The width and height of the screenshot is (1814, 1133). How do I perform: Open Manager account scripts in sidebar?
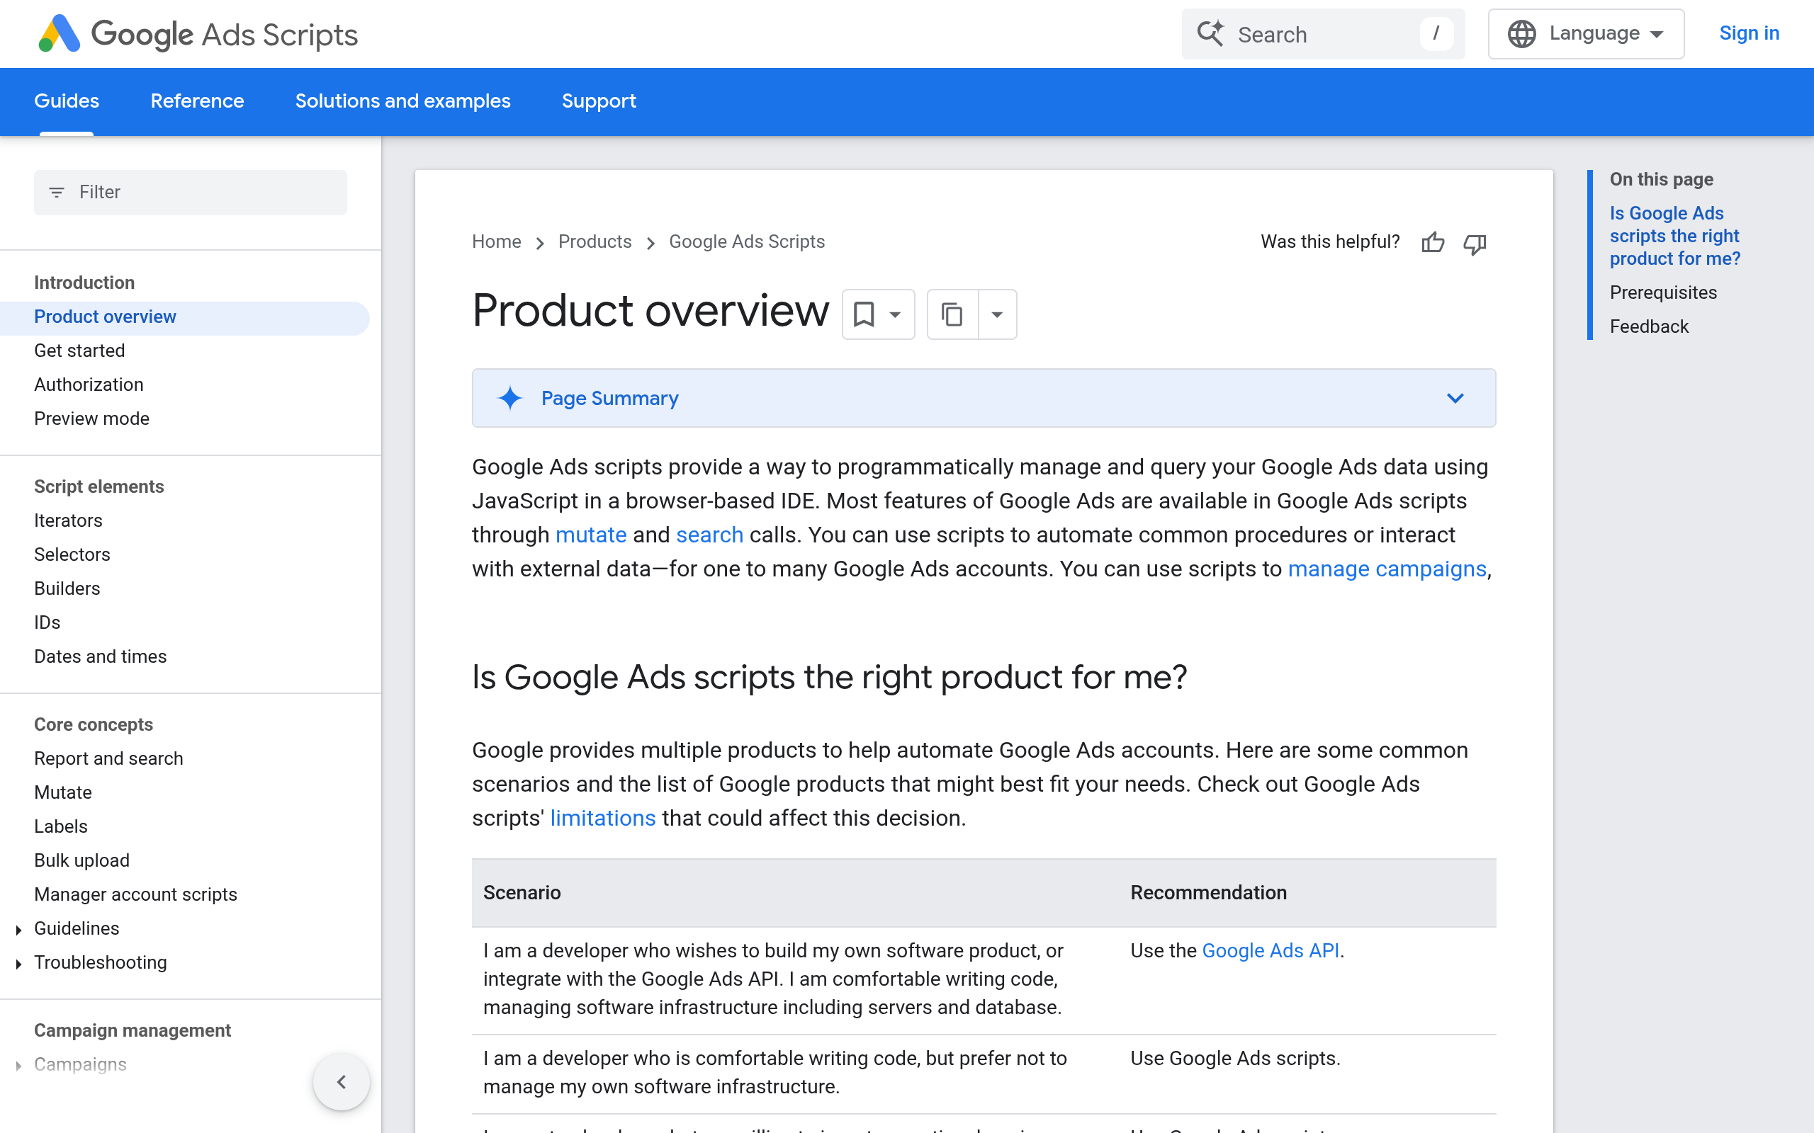[x=135, y=894]
